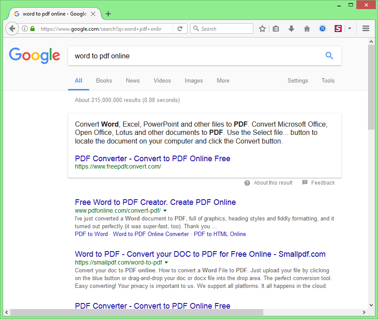Bookmark this page with the star icon
Screen dimensions: 378x319
262,29
